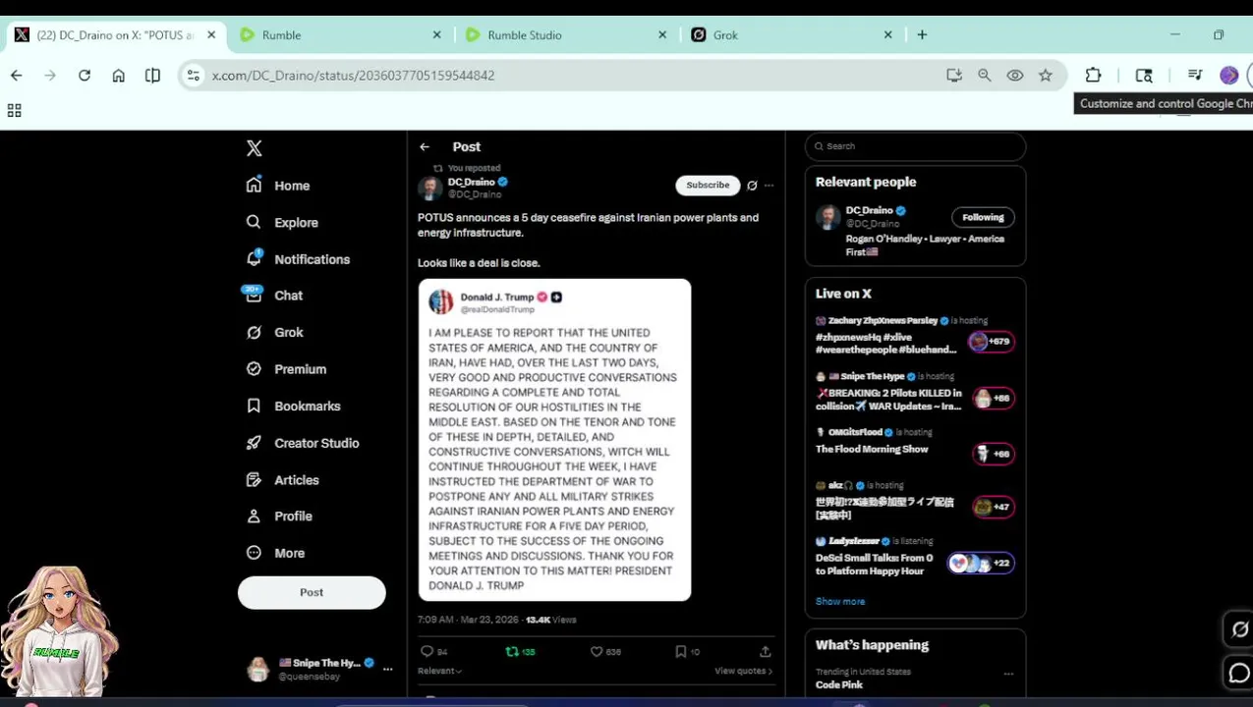Open the embedded Donald J. Trump post
Viewport: 1253px width, 707px height.
point(554,440)
